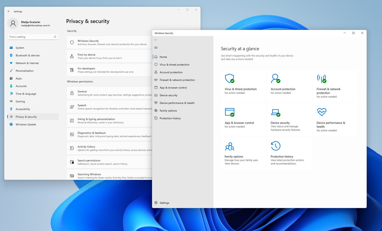Open the Protection history clock tile icon
Screen dimensions: 382x231
point(276,146)
